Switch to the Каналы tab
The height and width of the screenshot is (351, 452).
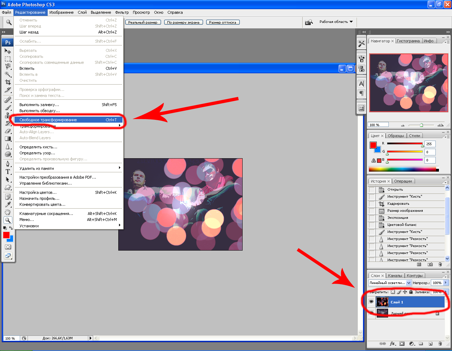[395, 276]
